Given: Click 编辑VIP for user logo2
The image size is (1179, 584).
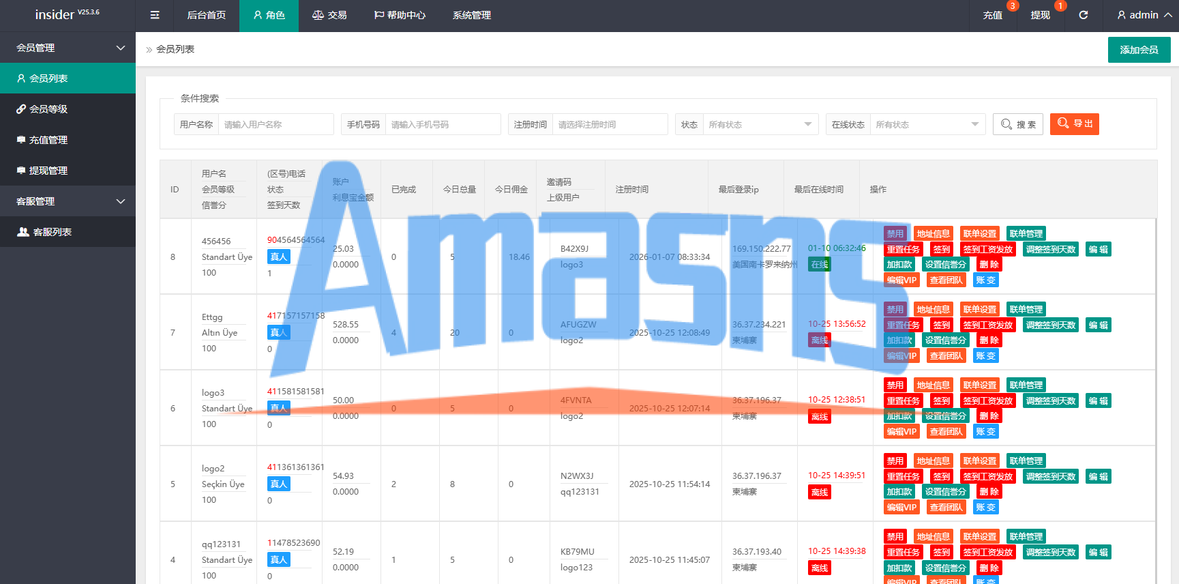Looking at the screenshot, I should pos(901,507).
